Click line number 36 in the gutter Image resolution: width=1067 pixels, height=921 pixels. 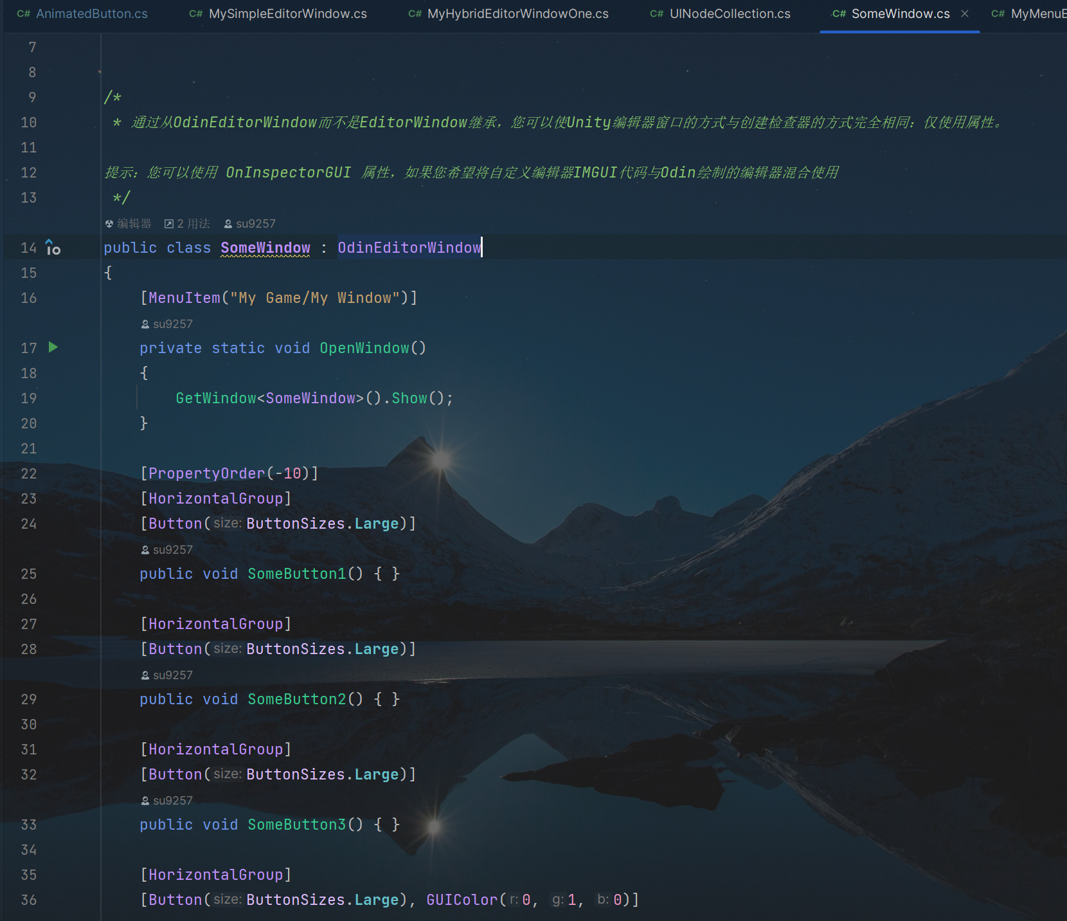point(28,900)
